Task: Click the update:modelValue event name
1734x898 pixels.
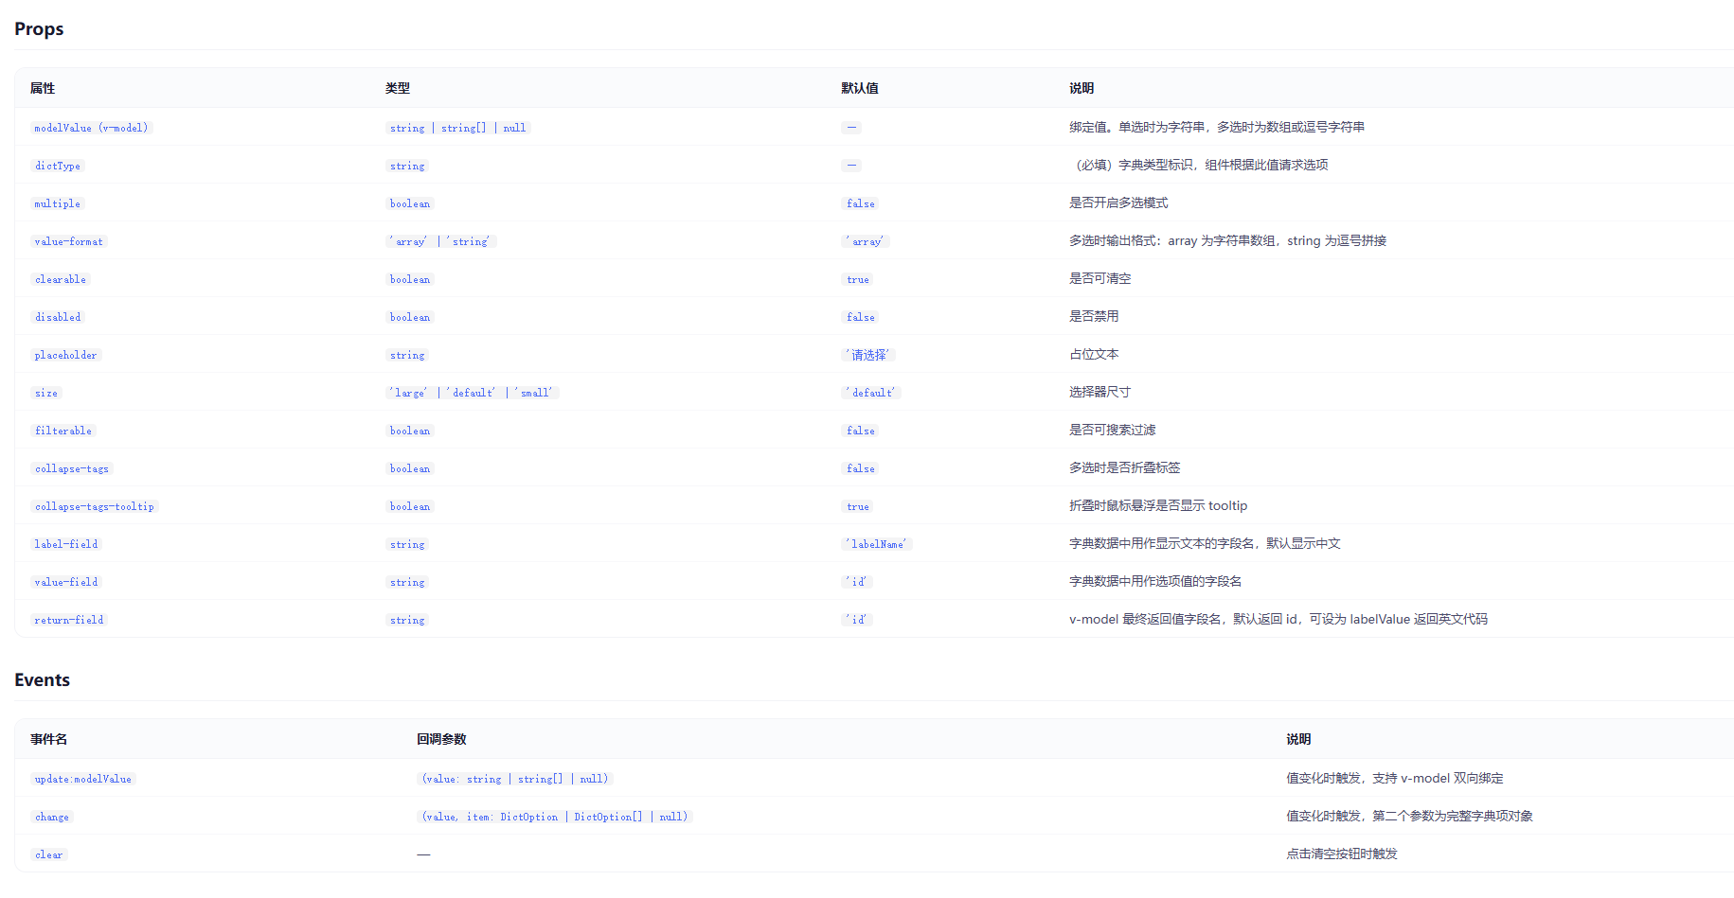Action: click(82, 779)
